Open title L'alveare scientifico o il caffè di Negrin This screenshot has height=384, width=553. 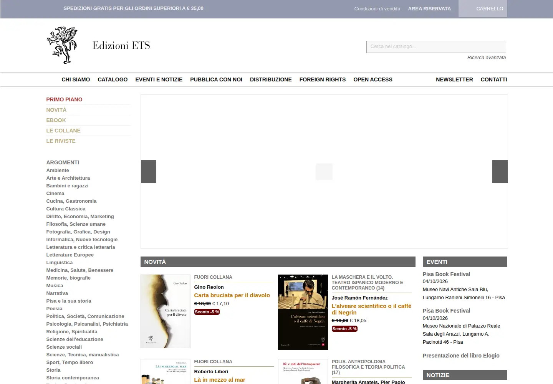coord(371,309)
